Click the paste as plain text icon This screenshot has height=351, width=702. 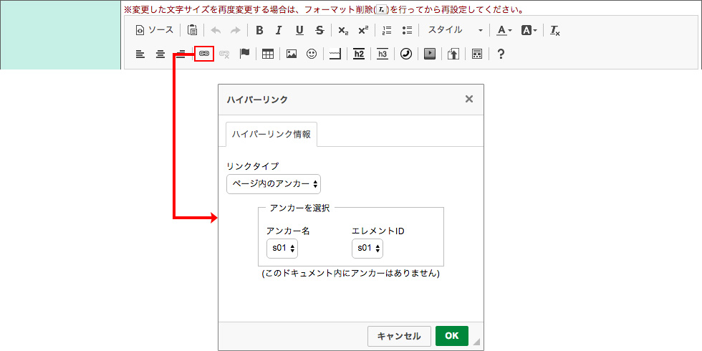click(x=192, y=30)
